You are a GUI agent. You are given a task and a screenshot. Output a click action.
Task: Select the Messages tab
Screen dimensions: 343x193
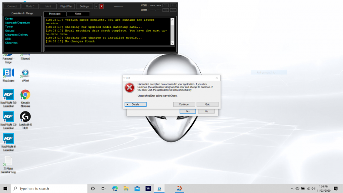tap(55, 14)
